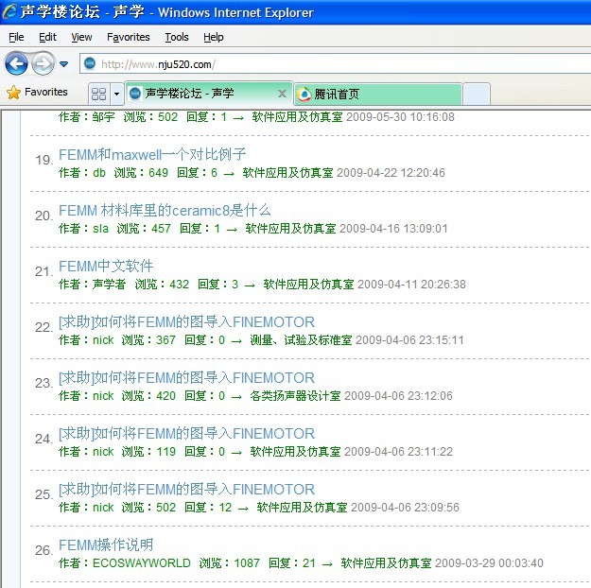Click the browser Back arrow button
The width and height of the screenshot is (591, 588).
(16, 63)
